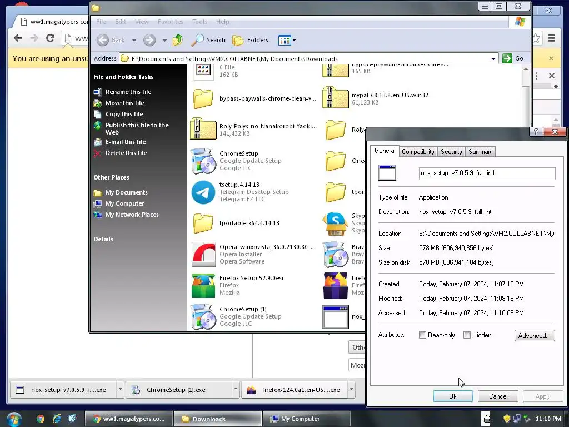This screenshot has height=427, width=569.
Task: Open the Edit menu in Explorer
Action: click(x=121, y=22)
